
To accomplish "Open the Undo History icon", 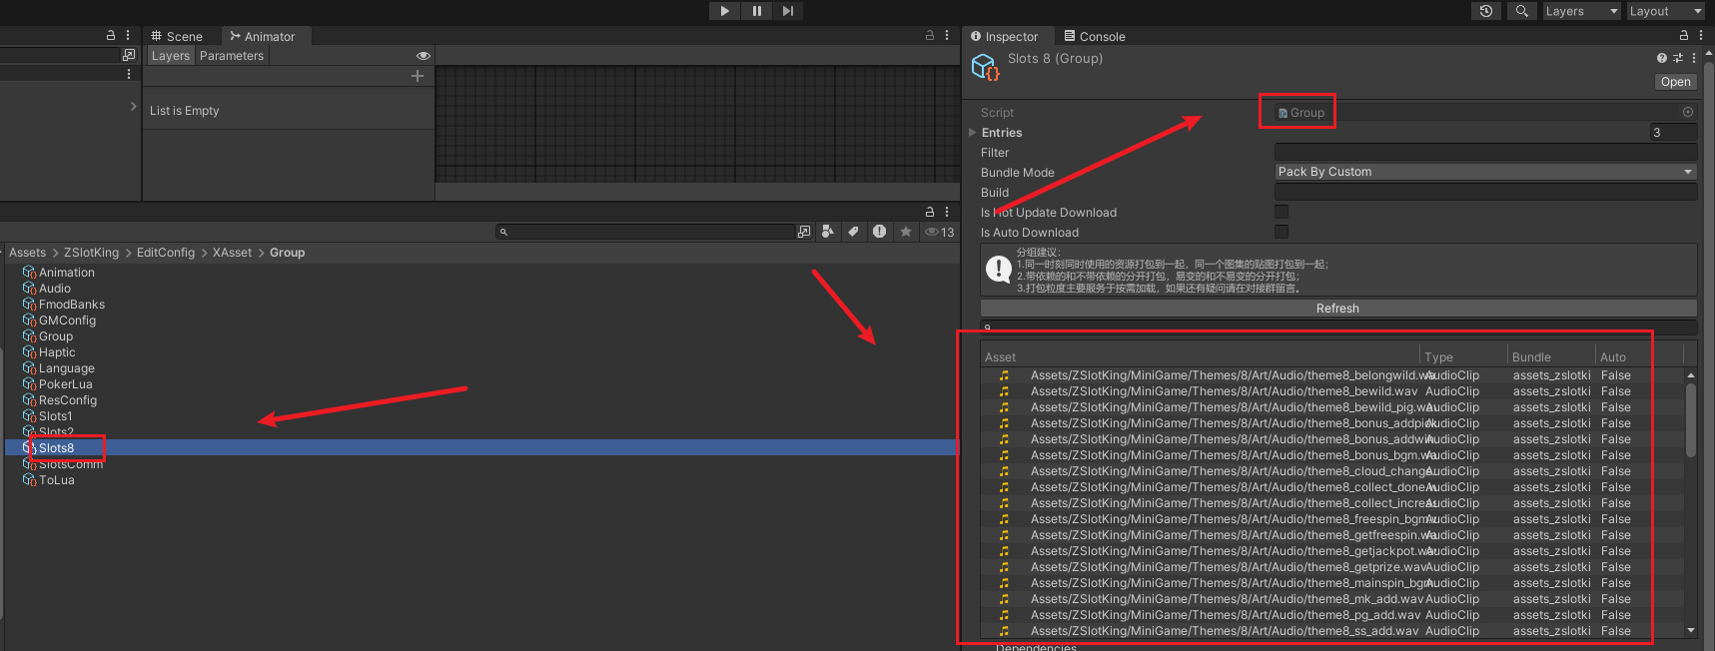I will tap(1486, 11).
